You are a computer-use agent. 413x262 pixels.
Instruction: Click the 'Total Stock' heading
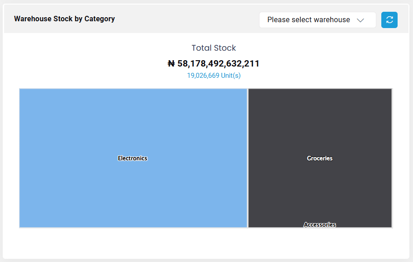coord(214,48)
